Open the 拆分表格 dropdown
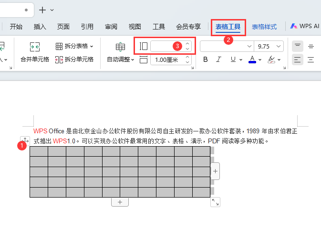The image size is (321, 239). click(74, 46)
